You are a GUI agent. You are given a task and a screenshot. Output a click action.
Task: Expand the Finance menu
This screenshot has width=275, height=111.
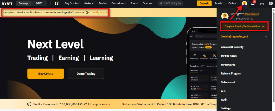148,3
